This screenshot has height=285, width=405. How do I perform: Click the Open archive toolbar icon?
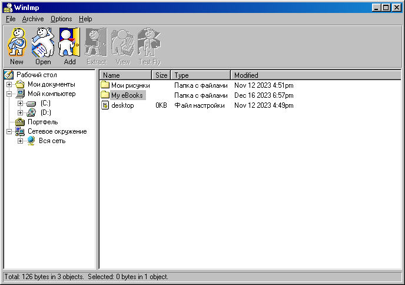click(x=43, y=42)
